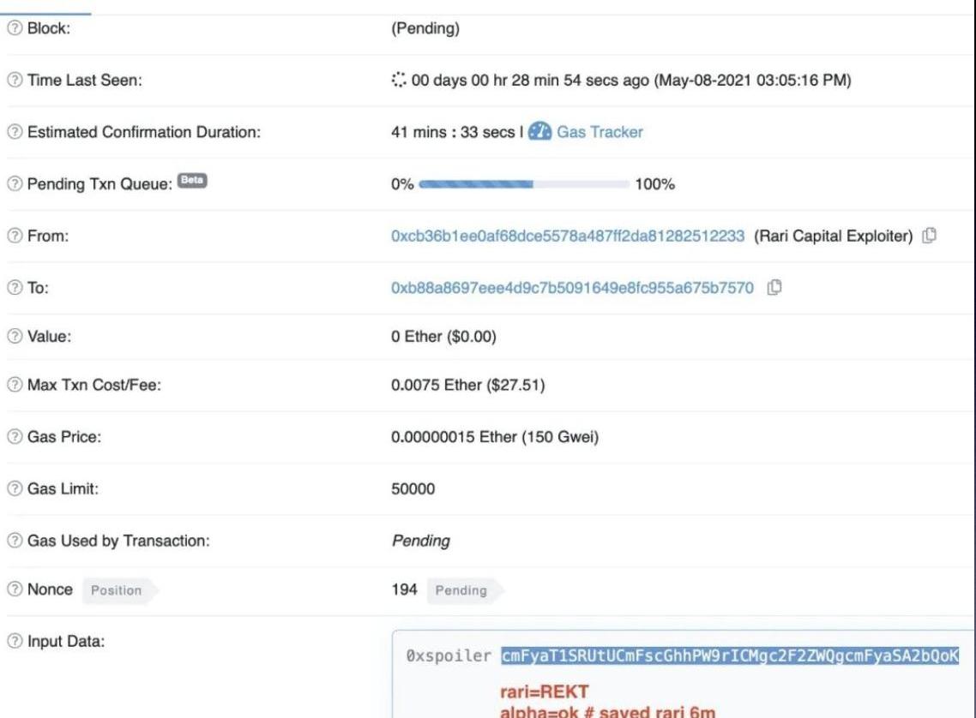
Task: Open the From address 0xcb36b1ee… link
Action: point(567,236)
